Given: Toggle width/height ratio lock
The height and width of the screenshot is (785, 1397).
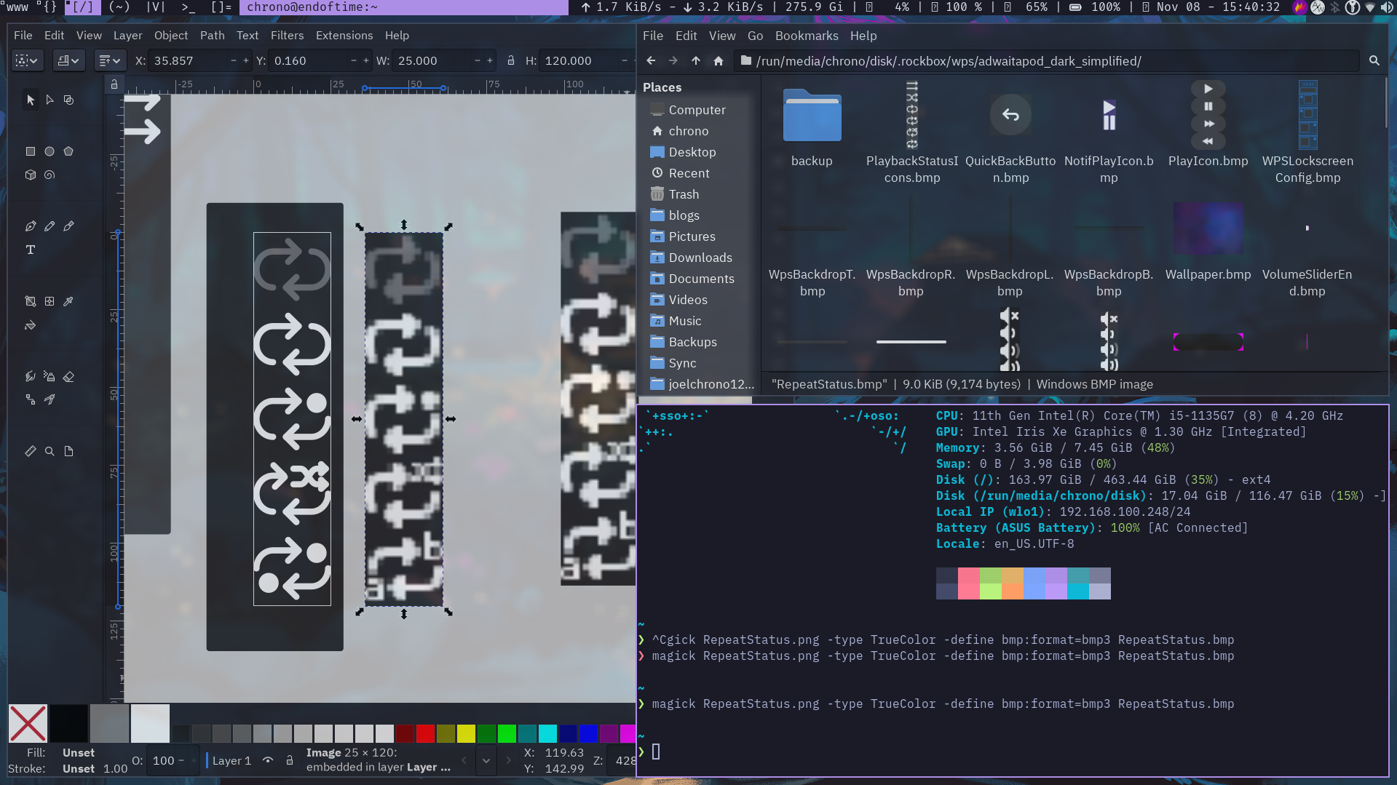Looking at the screenshot, I should (511, 61).
